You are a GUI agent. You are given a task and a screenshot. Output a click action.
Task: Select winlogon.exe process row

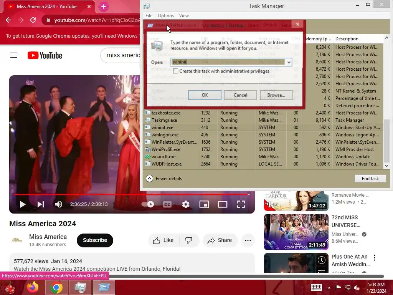coord(263,135)
